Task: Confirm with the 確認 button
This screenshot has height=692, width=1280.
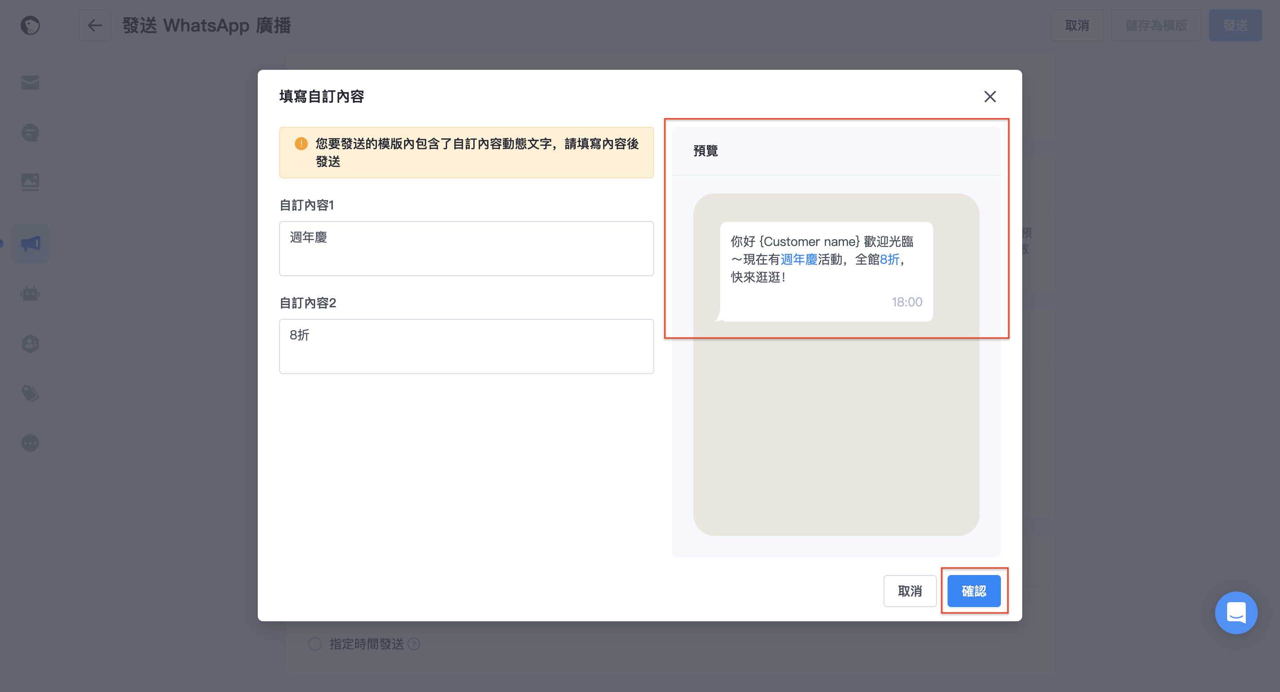Action: (973, 591)
